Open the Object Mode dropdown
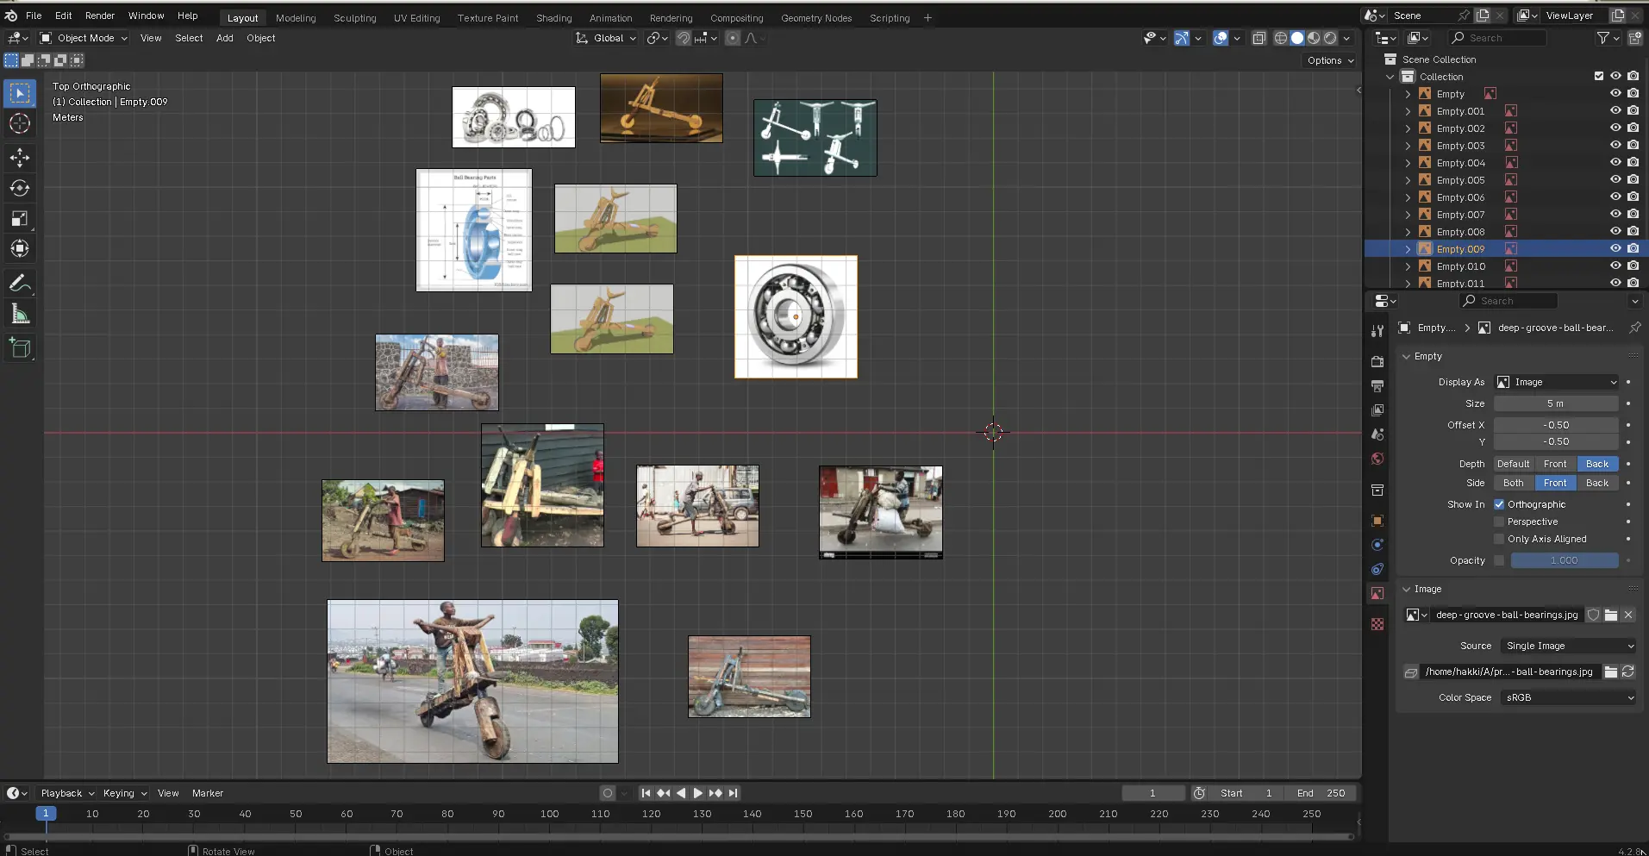 point(84,38)
